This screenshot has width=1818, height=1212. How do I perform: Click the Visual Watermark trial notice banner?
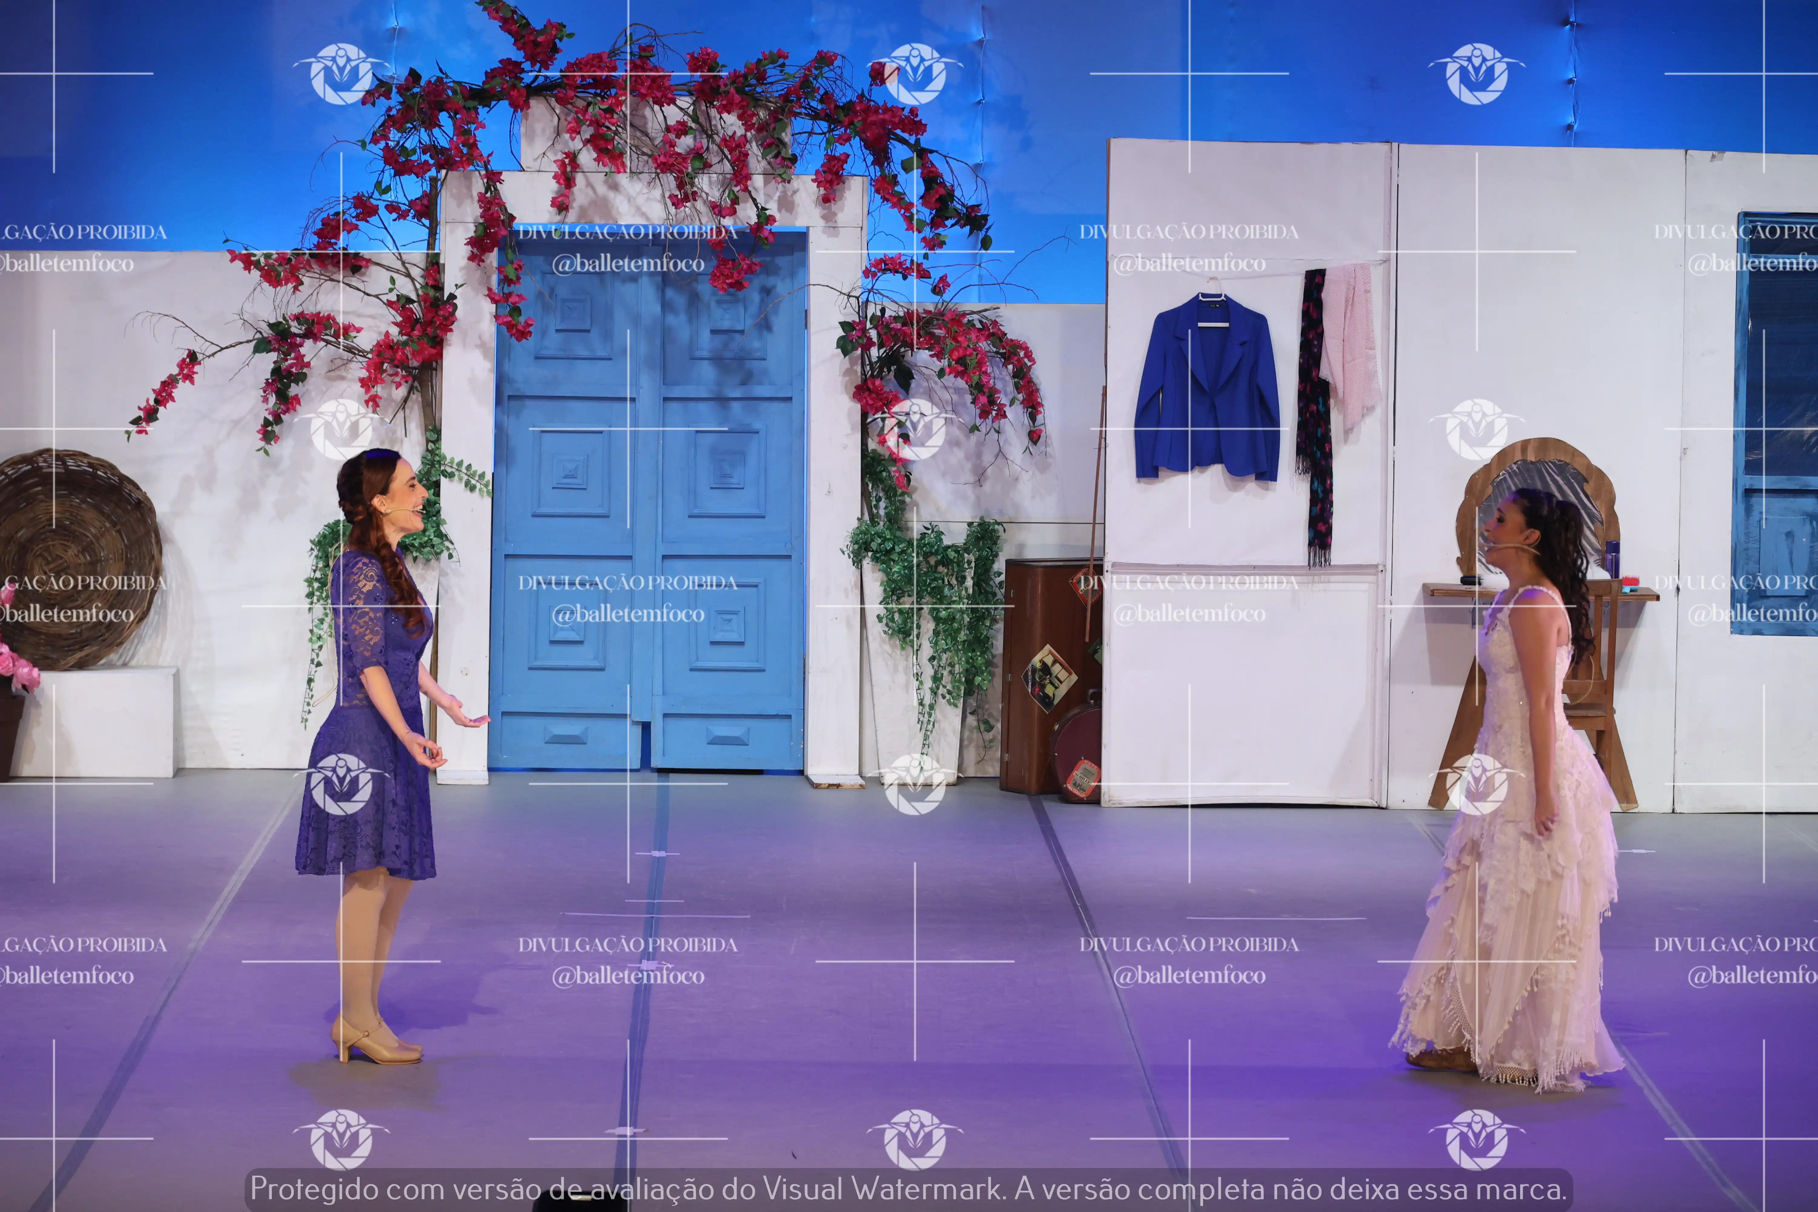908,1189
